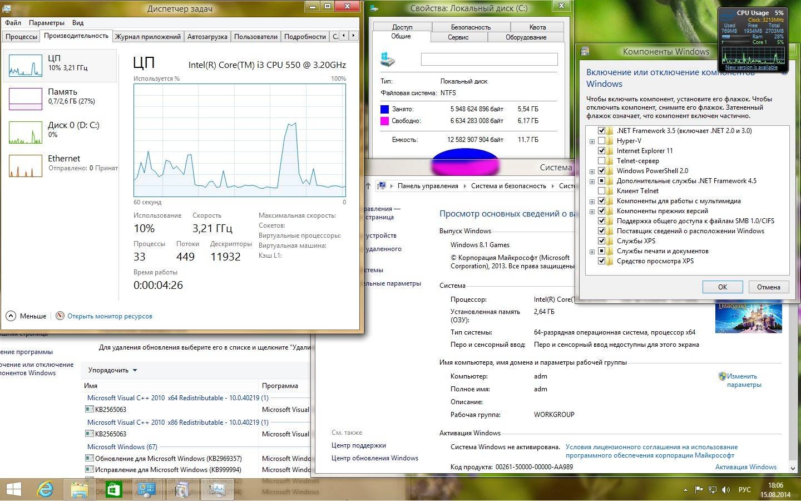801x501 pixels.
Task: Click the right tab-scroll arrow in Task Manager
Action: pyautogui.click(x=353, y=36)
